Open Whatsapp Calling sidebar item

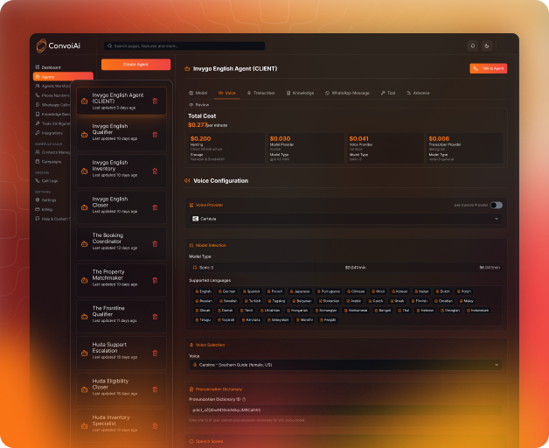[x=52, y=105]
